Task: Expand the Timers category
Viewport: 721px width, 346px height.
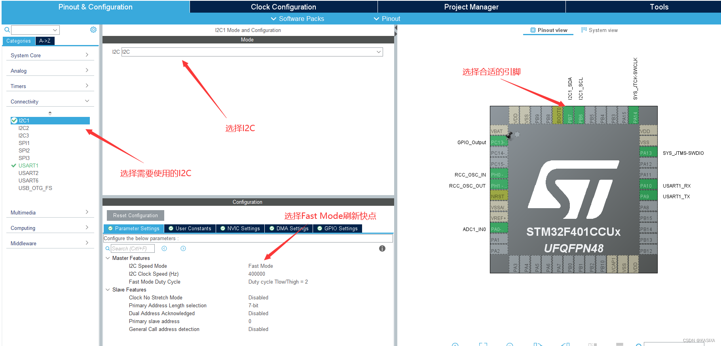Action: 87,86
